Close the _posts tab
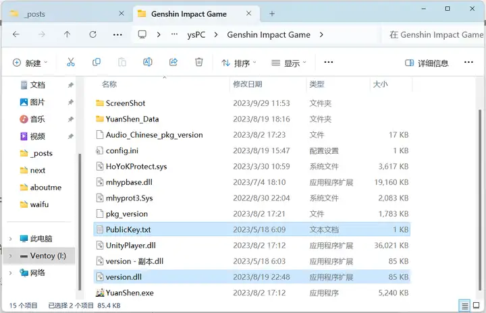The image size is (486, 313). [122, 13]
